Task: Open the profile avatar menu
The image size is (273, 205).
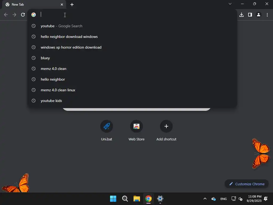Action: [259, 15]
